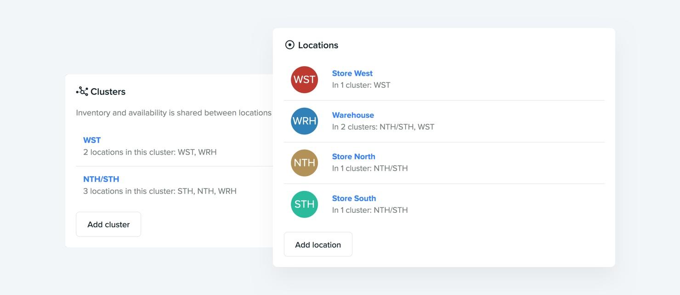Screen dimensions: 680x295
Task: Click the Locations panel heading
Action: [x=318, y=45]
